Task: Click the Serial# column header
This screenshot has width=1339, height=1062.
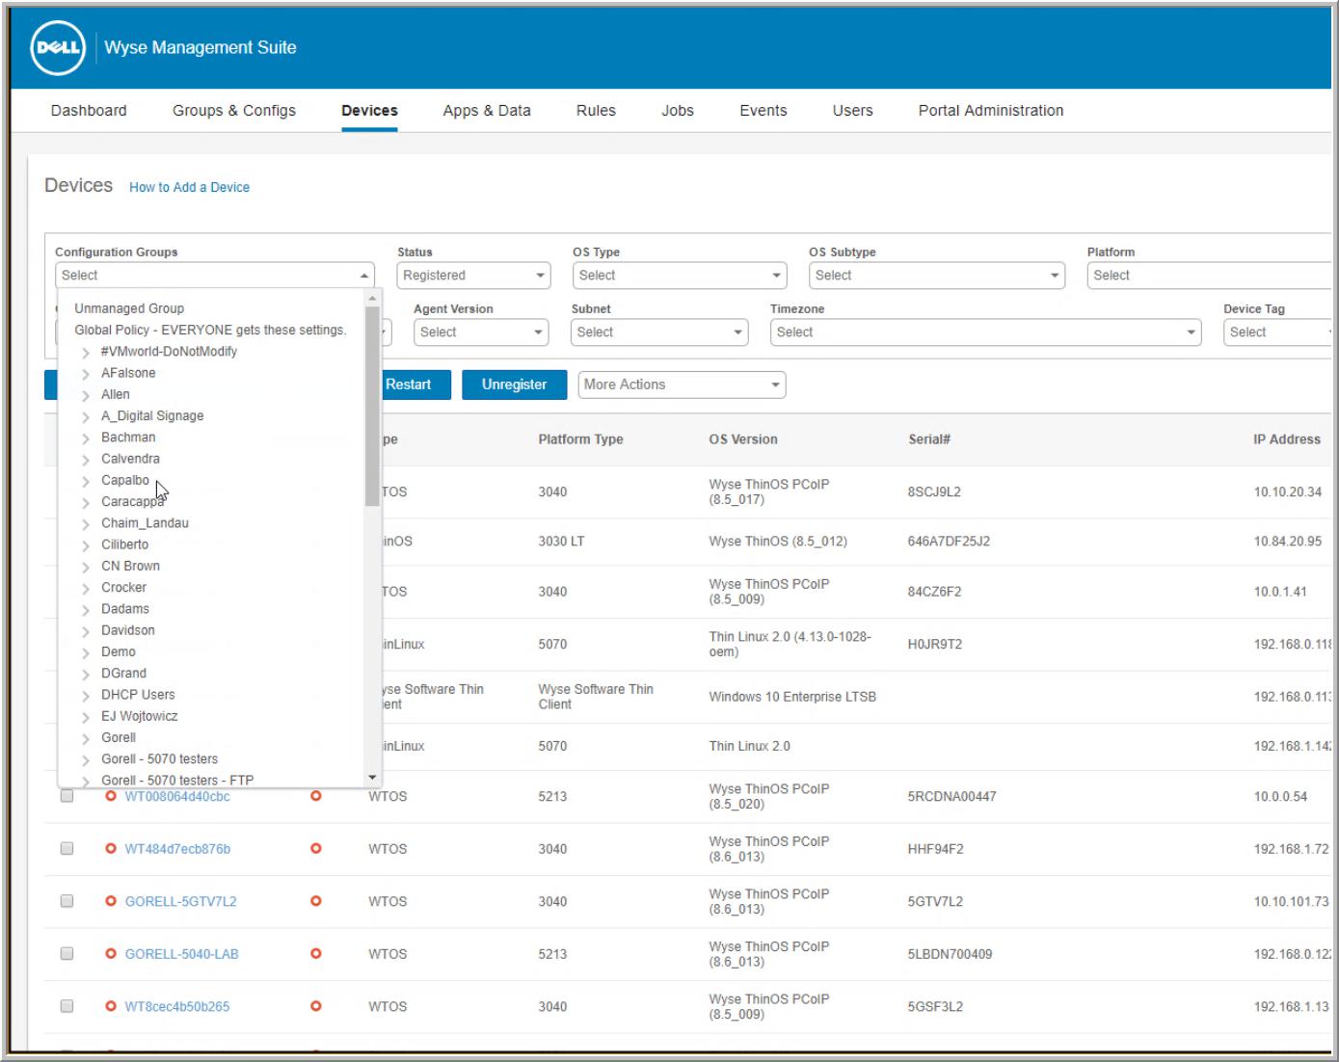Action: [x=929, y=439]
